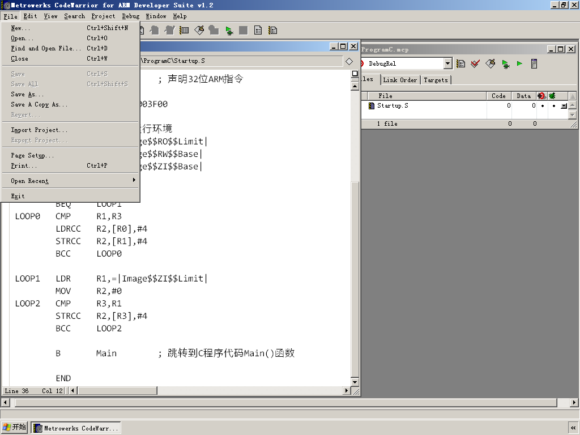Select Find and Open File... menu item

(x=70, y=49)
